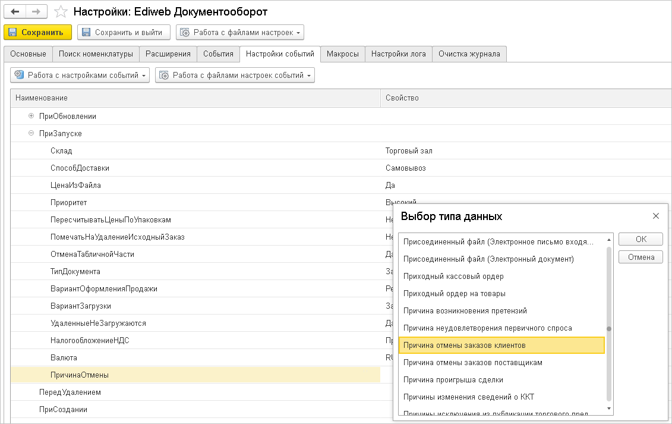Click scroll down arrow in type list

[x=608, y=409]
